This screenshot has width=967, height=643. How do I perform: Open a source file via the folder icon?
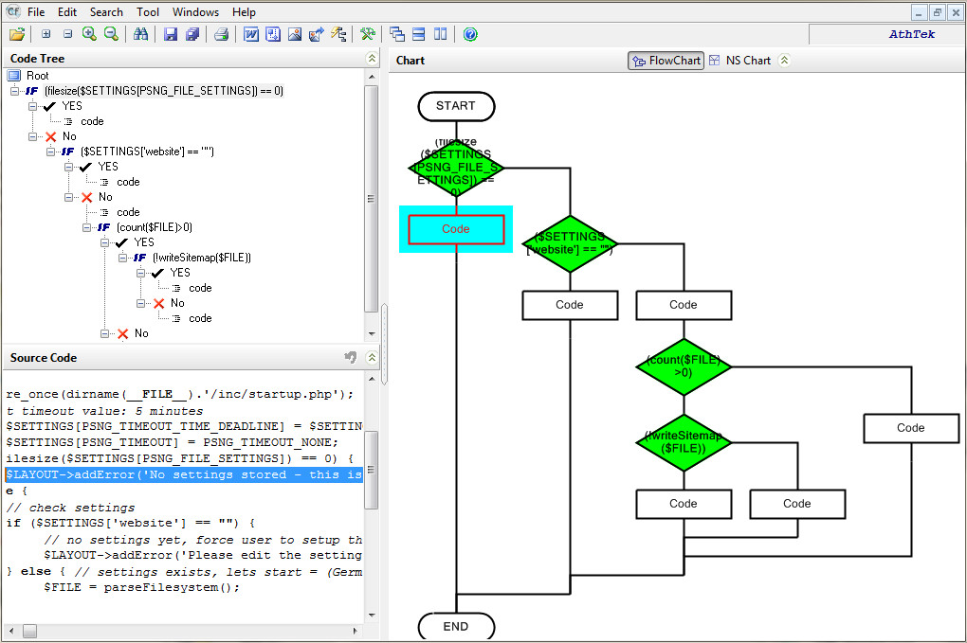click(16, 33)
